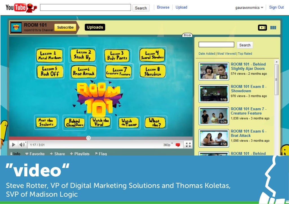Screen dimensions: 289x204
Task: Mute the video volume
Action: click(x=23, y=145)
